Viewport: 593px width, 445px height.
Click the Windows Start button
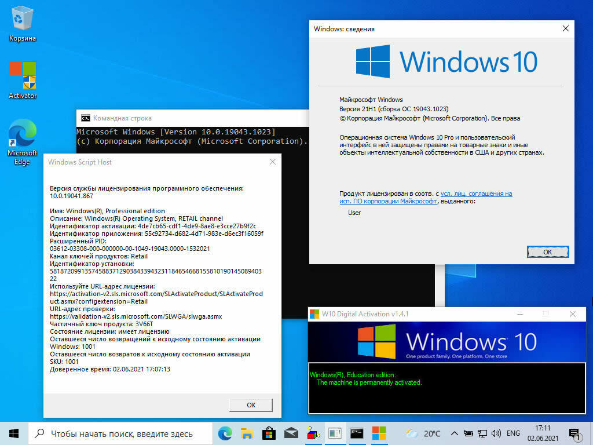point(14,433)
